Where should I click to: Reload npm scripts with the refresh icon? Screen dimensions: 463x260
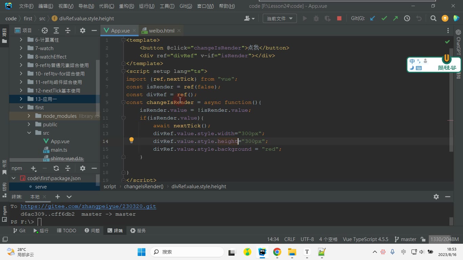(x=56, y=168)
